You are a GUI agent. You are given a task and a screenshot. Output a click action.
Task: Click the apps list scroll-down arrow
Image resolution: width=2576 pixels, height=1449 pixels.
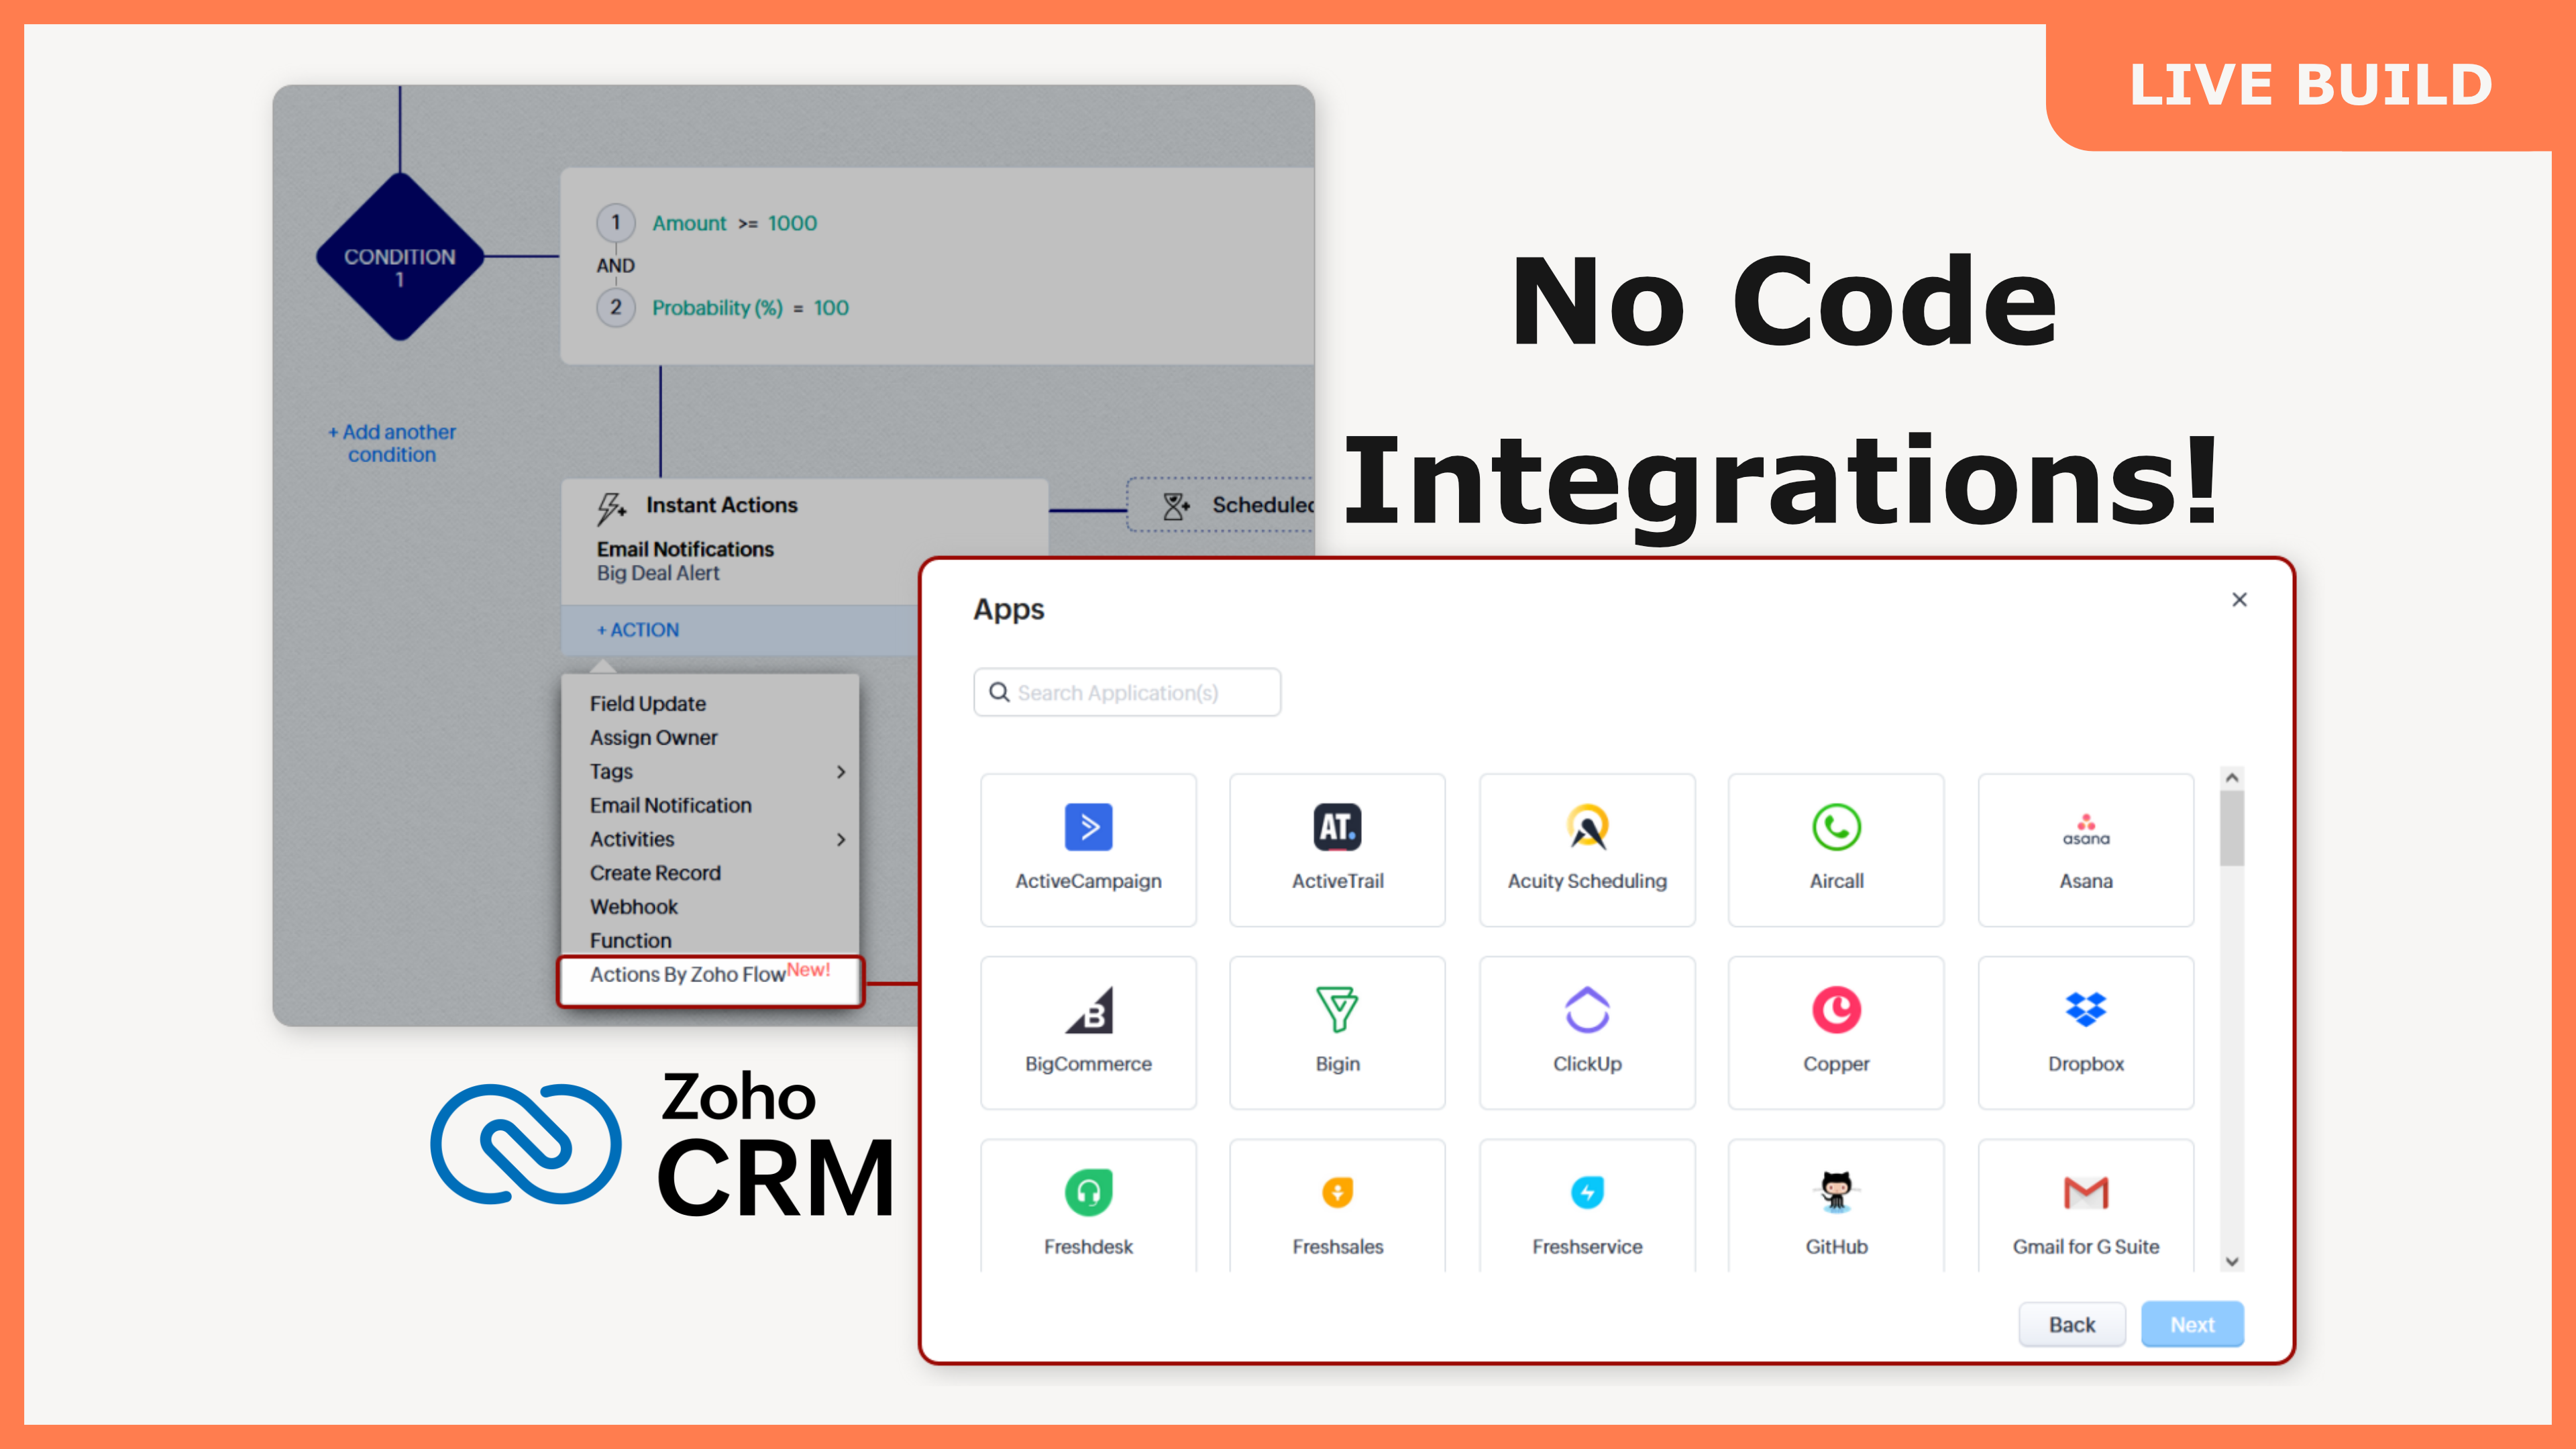(x=2232, y=1262)
